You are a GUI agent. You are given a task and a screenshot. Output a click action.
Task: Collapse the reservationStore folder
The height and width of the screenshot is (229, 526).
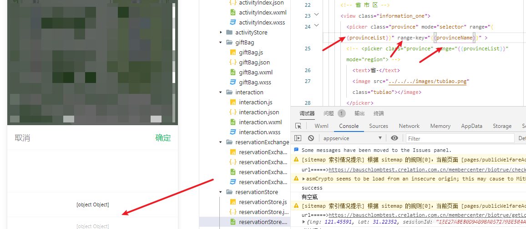click(221, 192)
